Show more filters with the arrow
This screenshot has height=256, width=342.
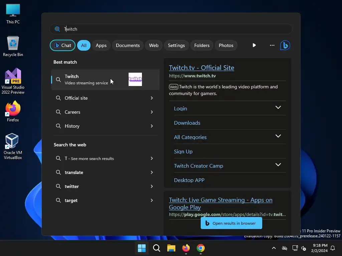pos(254,45)
